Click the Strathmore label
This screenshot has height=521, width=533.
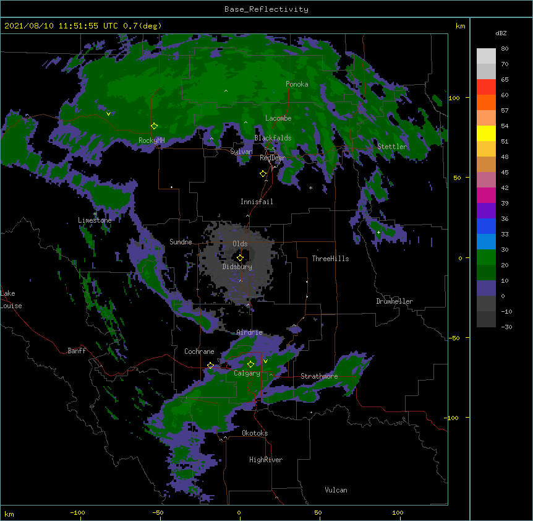[x=319, y=376]
